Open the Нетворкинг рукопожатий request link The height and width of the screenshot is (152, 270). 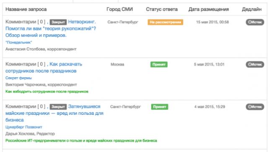pyautogui.click(x=51, y=28)
